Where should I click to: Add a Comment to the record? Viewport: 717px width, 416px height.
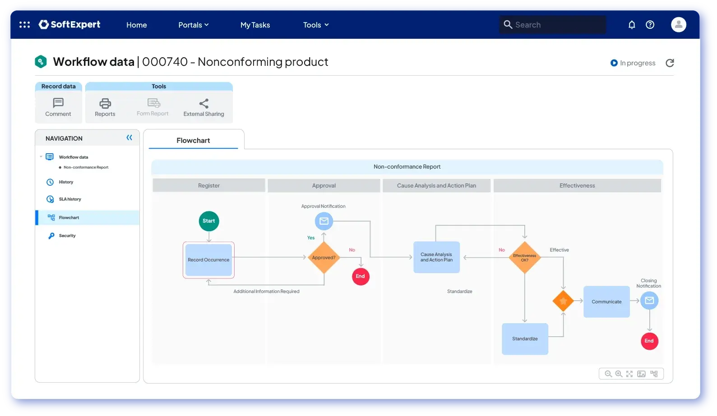58,108
